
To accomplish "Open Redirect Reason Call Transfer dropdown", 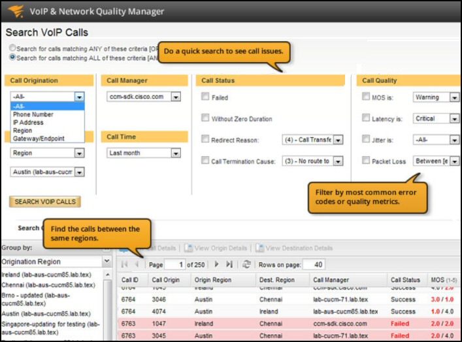I will click(x=312, y=140).
